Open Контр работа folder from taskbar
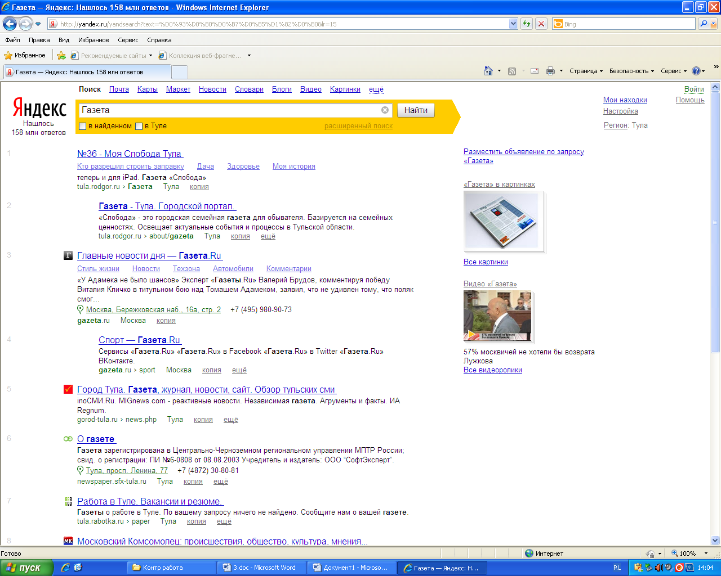The width and height of the screenshot is (721, 576). coord(172,568)
